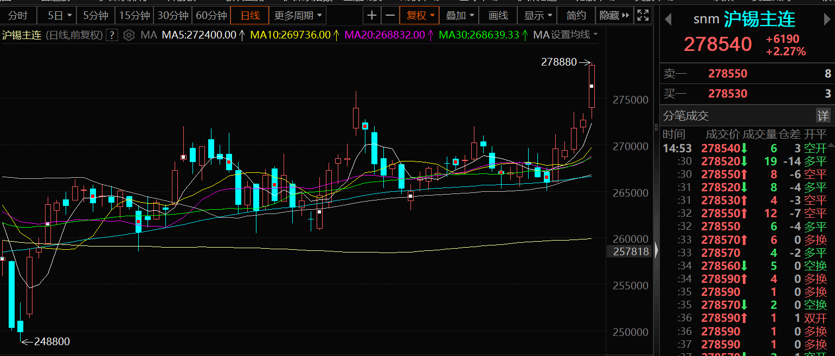Viewport: 835px width, 356px height.
Task: Select the 60分钟 period tab
Action: tap(210, 15)
